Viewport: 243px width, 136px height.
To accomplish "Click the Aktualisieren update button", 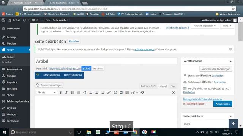I will [x=222, y=104].
